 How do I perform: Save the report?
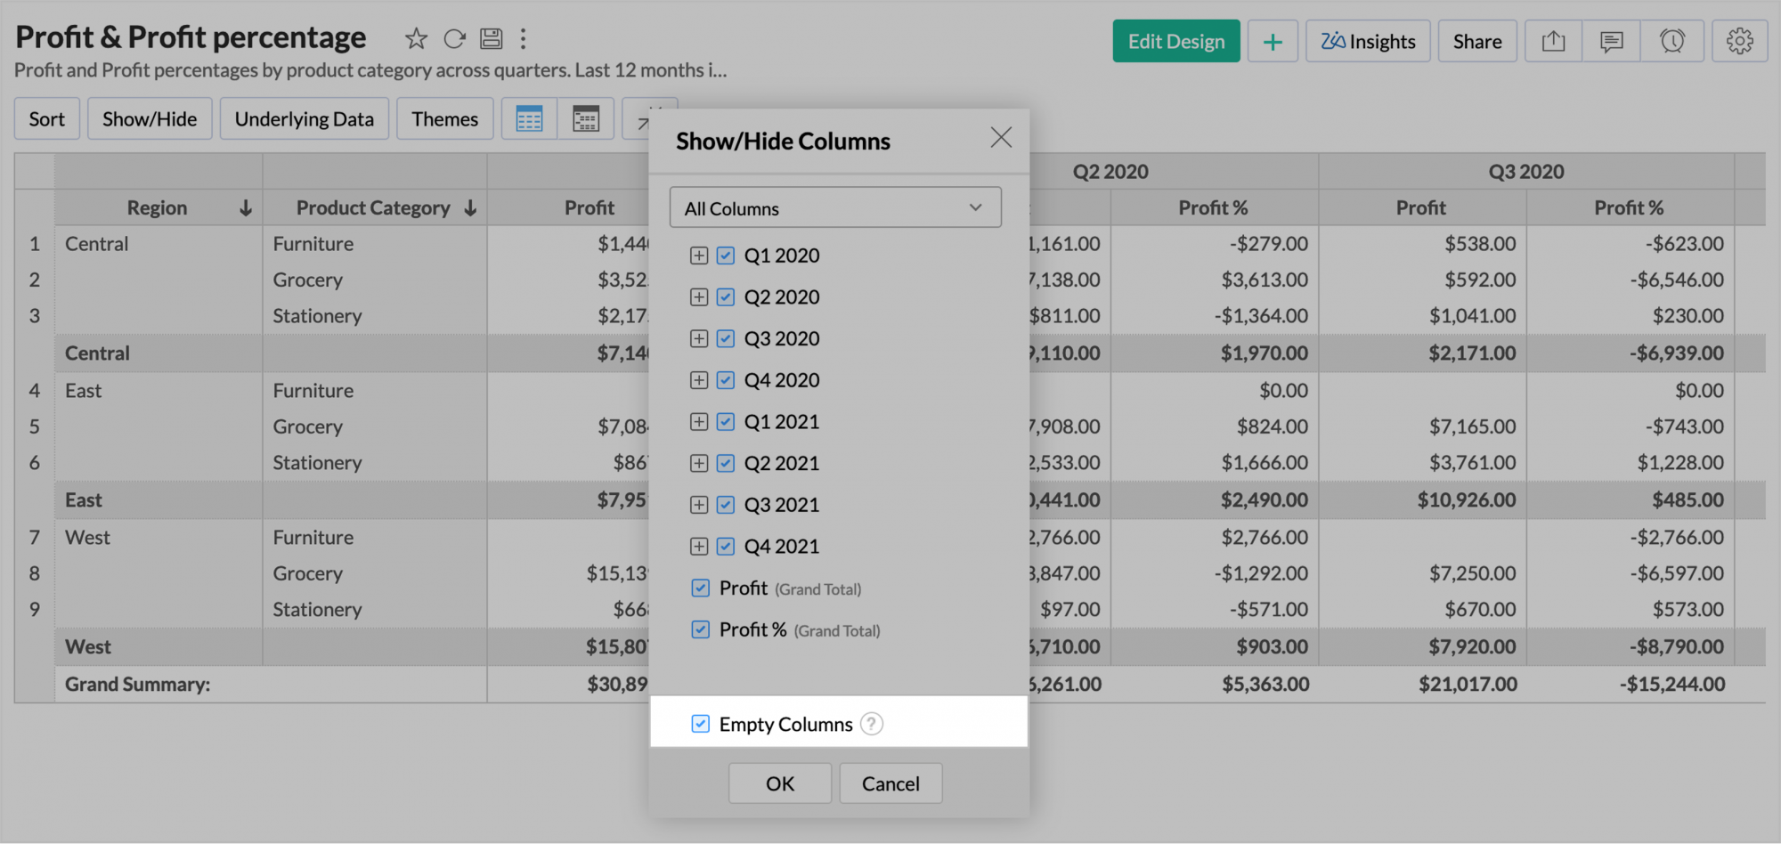point(491,39)
